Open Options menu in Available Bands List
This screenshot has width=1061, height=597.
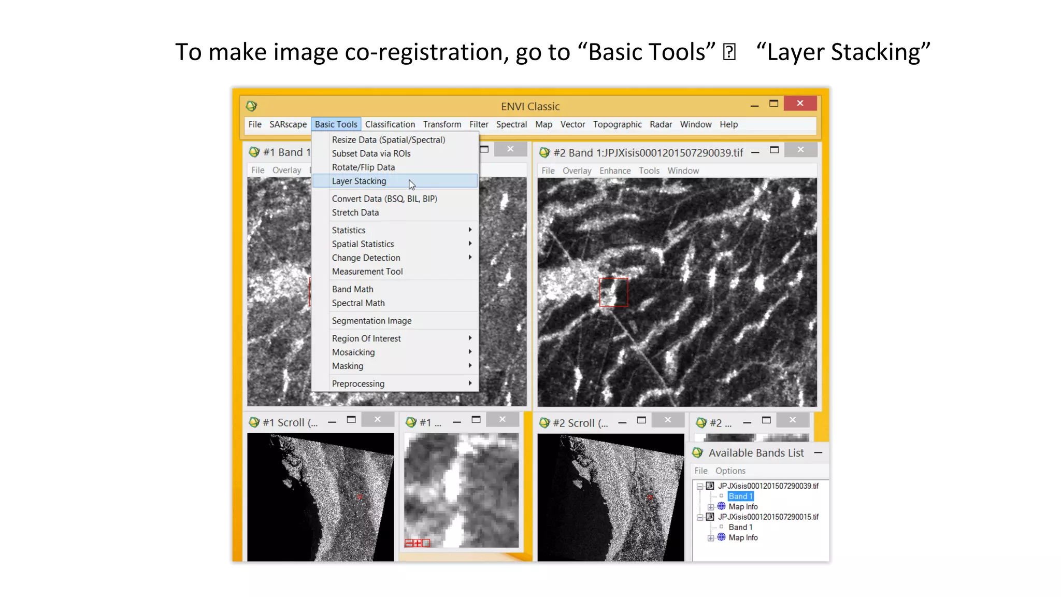pos(730,471)
